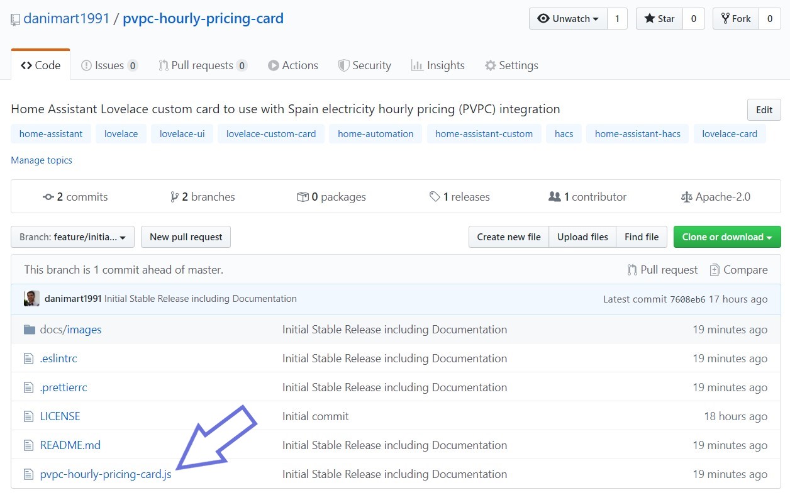Fork the repository
Screen dimensions: 790x495
tap(736, 19)
